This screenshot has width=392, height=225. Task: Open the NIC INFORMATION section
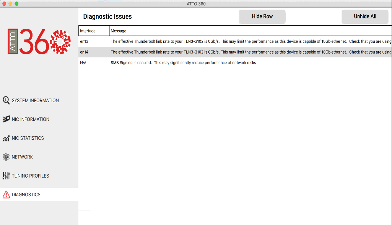(x=31, y=119)
